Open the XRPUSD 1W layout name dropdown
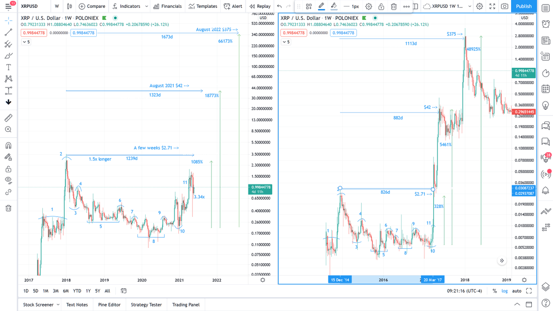The width and height of the screenshot is (553, 311). click(x=447, y=6)
